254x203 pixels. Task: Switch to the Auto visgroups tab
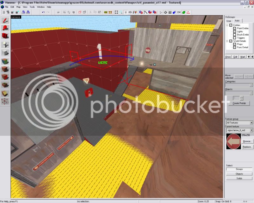click(x=237, y=21)
